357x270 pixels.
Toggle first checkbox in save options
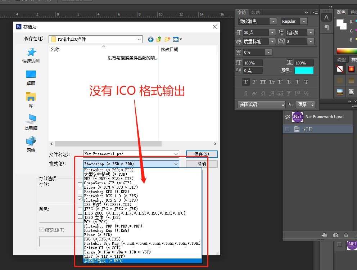coord(80,185)
